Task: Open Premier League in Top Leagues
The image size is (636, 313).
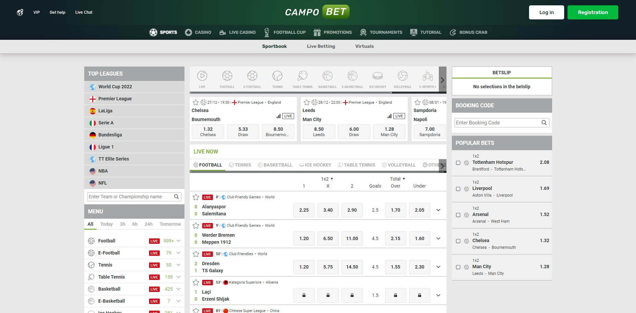Action: point(134,99)
